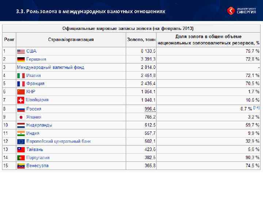Open the Португалия link
263x197 pixels.
(x=38, y=158)
